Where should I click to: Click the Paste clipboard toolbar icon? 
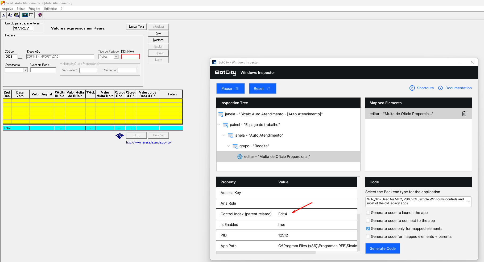16,15
